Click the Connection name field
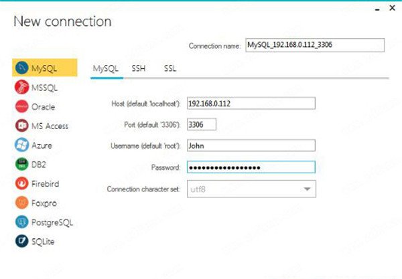Screen dimensions: 402x279 point(314,45)
